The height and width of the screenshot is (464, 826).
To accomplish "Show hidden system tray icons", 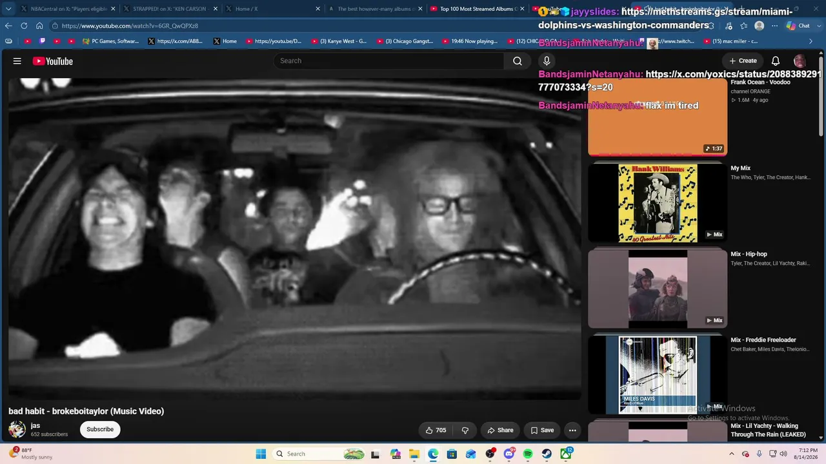I will 731,454.
